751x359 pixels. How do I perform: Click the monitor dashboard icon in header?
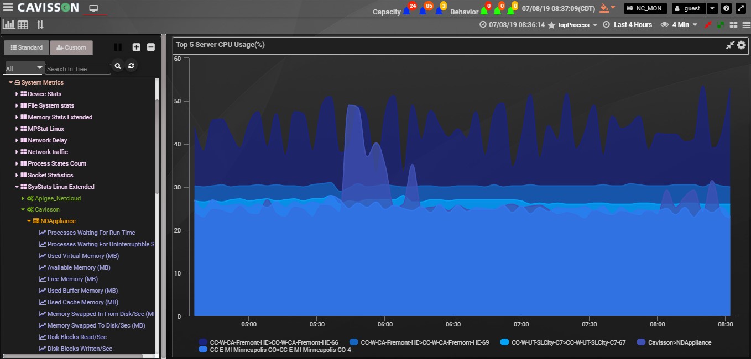pos(93,8)
